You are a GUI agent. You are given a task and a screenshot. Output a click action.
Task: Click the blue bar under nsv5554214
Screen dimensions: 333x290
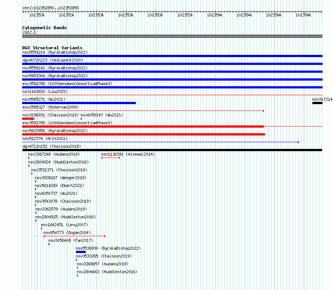pyautogui.click(x=172, y=56)
